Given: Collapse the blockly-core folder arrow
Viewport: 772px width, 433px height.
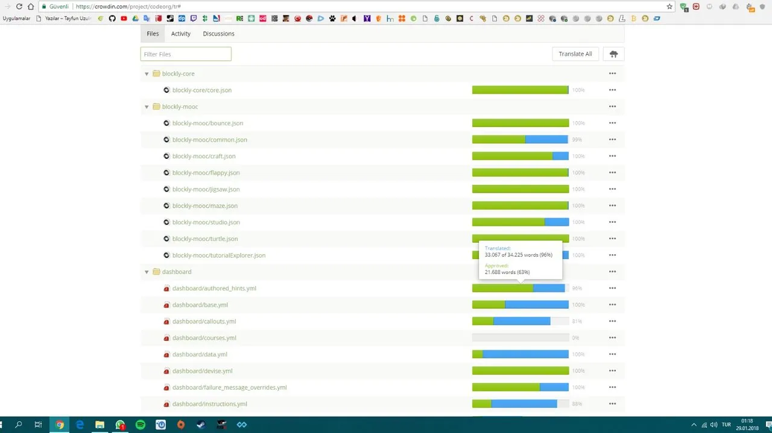Looking at the screenshot, I should click(x=147, y=74).
